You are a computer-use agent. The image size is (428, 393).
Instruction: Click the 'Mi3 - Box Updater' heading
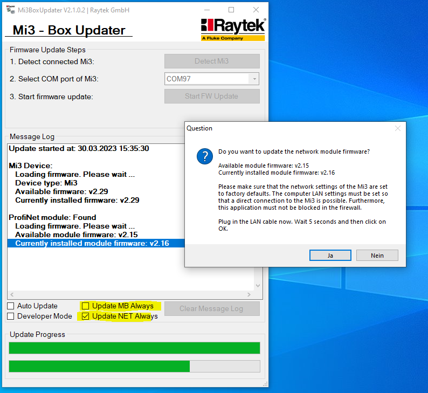[69, 30]
